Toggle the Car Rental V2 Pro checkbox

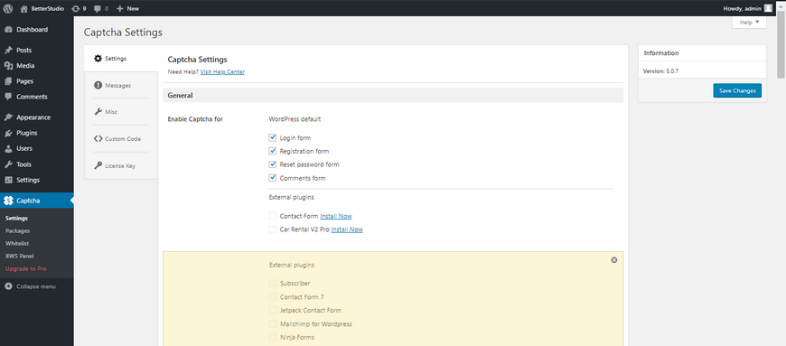(x=273, y=229)
